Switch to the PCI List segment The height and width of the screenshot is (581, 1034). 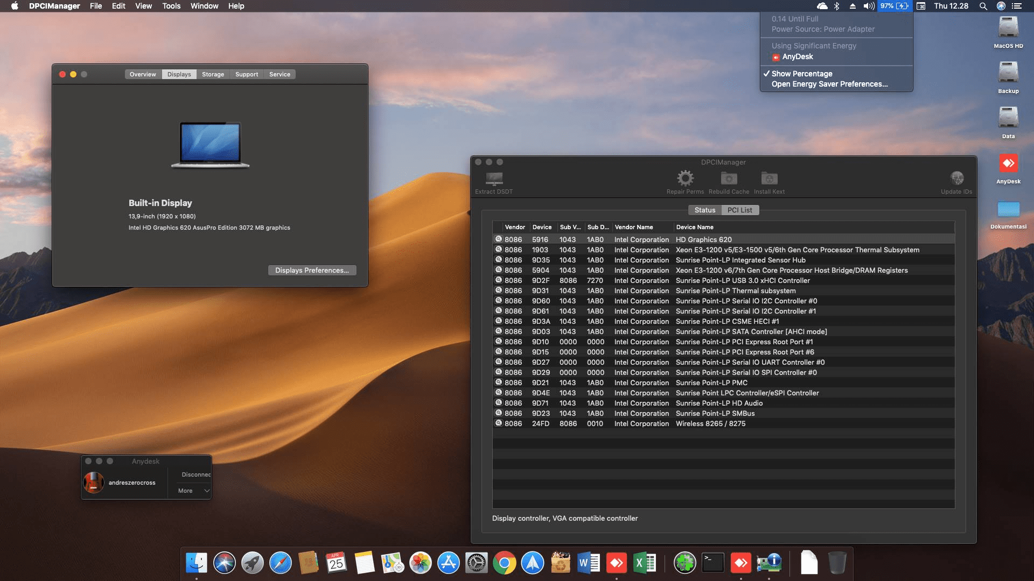[x=739, y=210]
